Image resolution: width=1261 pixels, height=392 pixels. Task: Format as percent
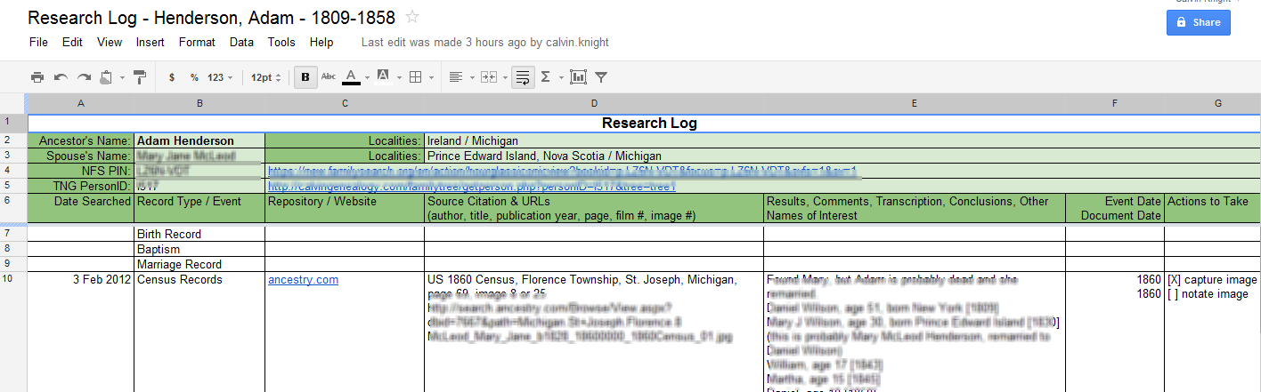[194, 77]
